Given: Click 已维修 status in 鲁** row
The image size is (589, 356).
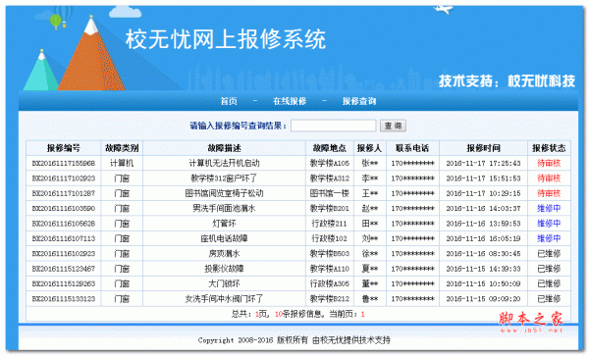Looking at the screenshot, I should pos(549,298).
